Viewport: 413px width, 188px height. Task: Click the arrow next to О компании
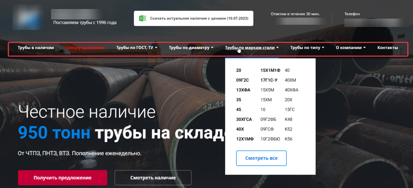(365, 48)
